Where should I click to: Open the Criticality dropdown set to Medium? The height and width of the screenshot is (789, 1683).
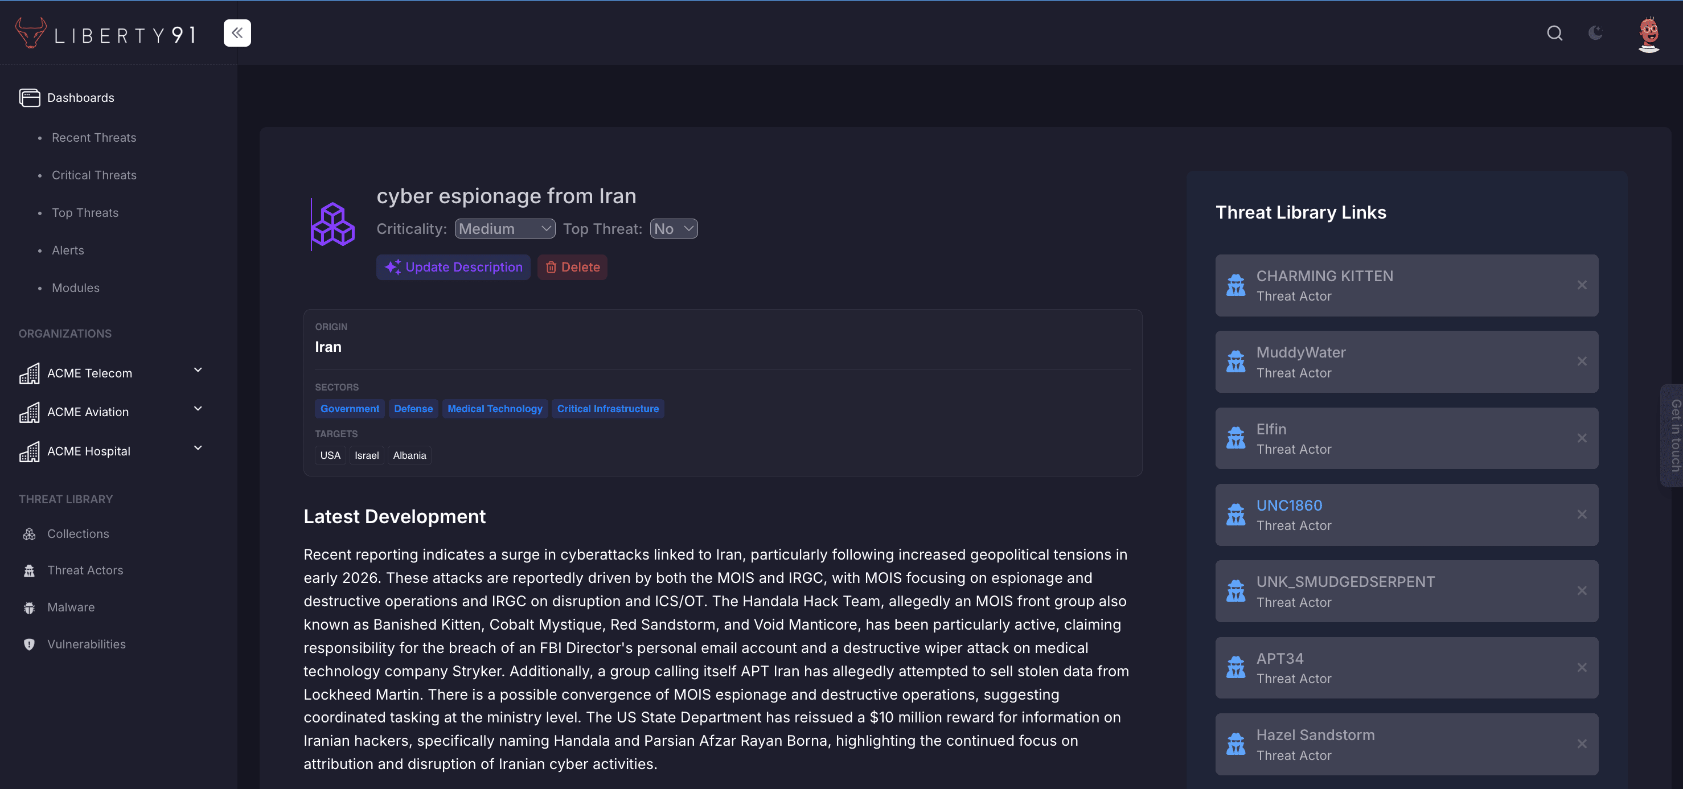click(504, 229)
